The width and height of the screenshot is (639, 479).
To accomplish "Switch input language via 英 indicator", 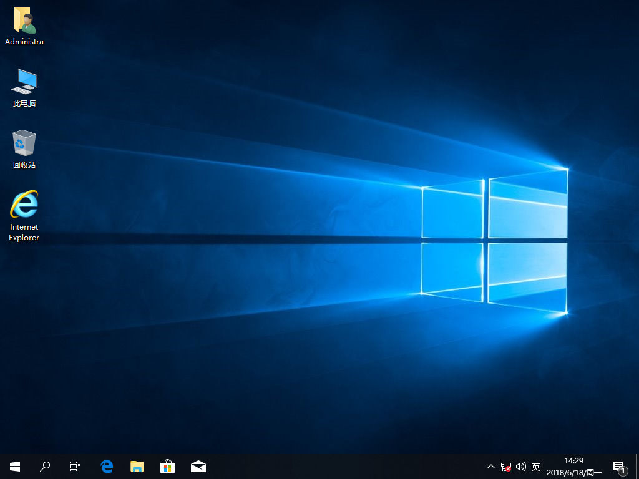I will [x=535, y=467].
